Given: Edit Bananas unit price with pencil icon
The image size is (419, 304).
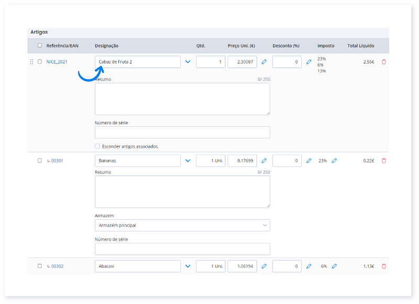Looking at the screenshot, I should tap(264, 161).
